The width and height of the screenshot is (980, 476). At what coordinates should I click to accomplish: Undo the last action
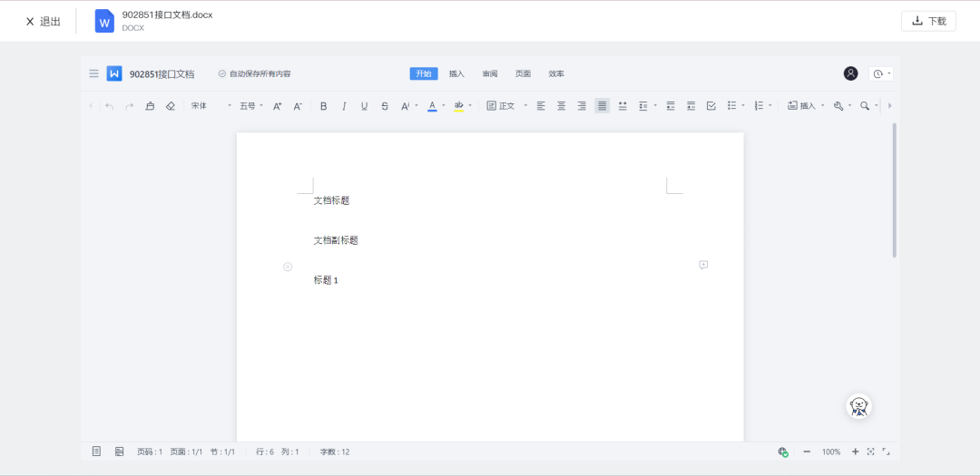coord(110,106)
